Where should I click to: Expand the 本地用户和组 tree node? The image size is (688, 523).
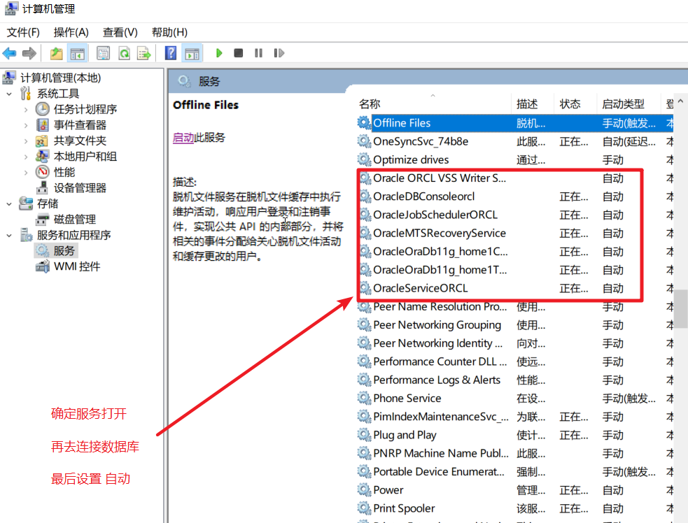26,157
